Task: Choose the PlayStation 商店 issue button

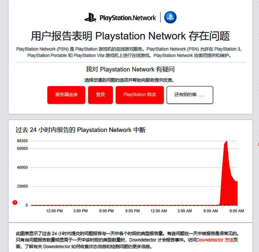Action: tap(140, 95)
